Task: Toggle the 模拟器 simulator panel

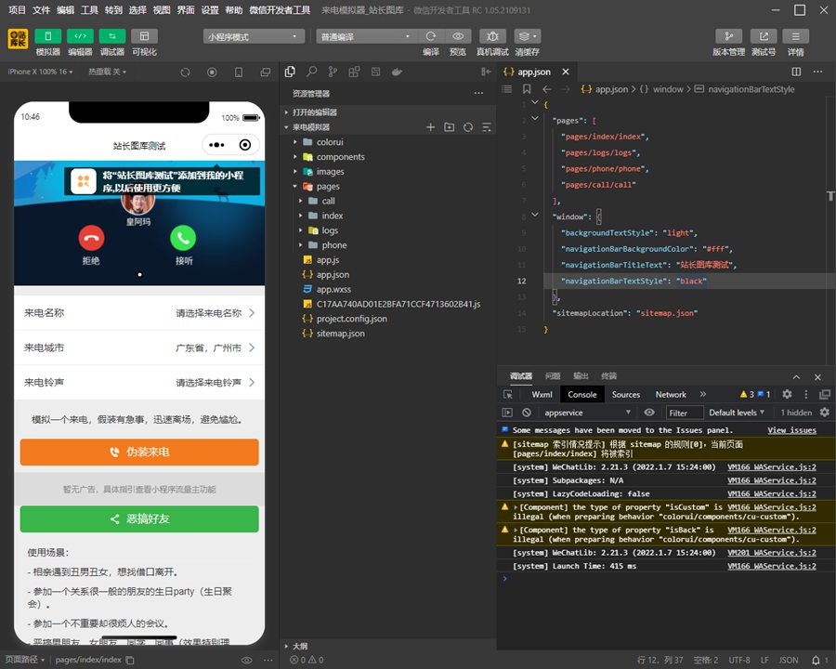Action: click(47, 36)
